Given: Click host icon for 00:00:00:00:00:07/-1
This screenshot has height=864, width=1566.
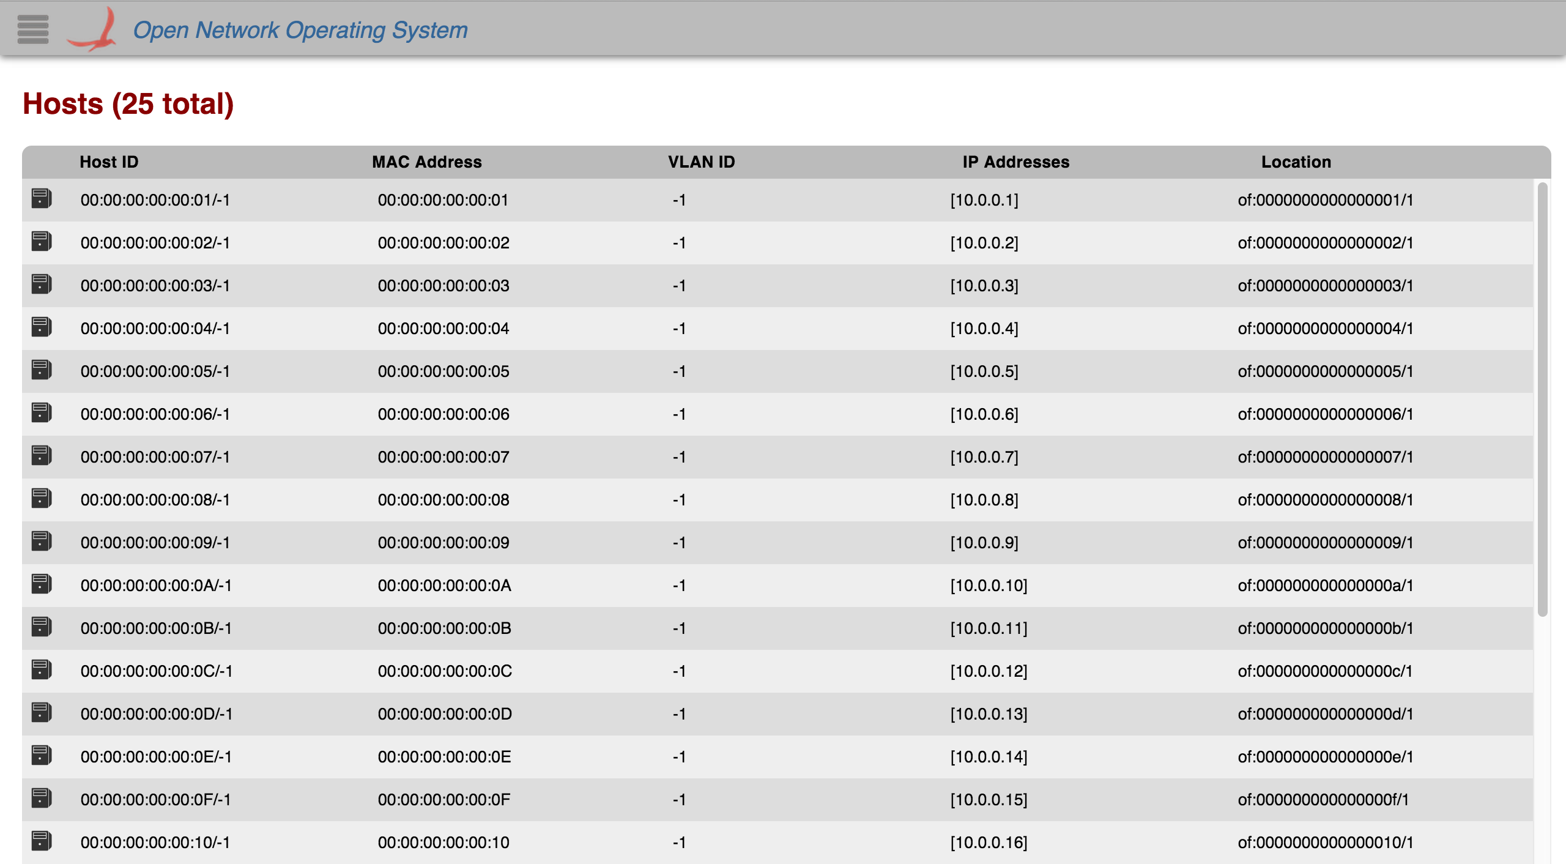Looking at the screenshot, I should (x=42, y=456).
